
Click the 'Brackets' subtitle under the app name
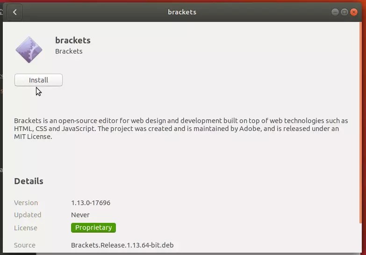click(x=69, y=51)
